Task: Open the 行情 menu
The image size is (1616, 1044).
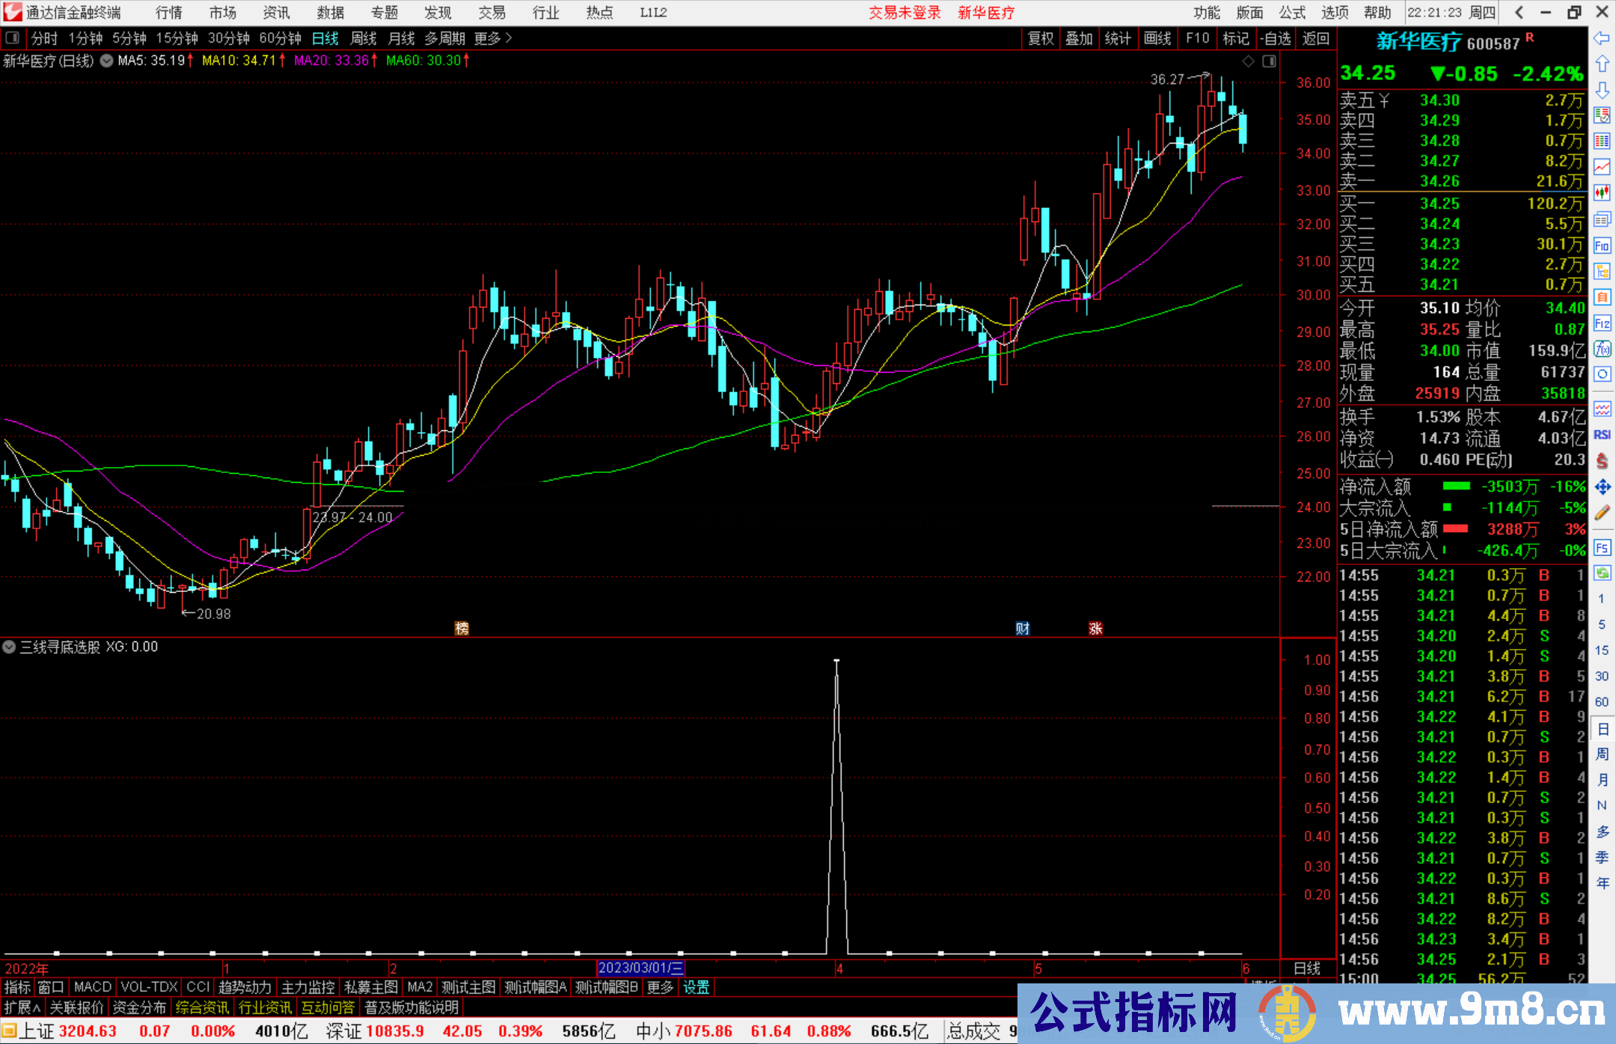Action: pos(169,13)
